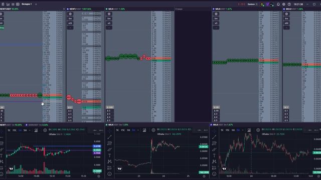The image size is (321, 180).
Task: Click the 0.3900 purple price label on NEWT chart
Action: click(97, 153)
